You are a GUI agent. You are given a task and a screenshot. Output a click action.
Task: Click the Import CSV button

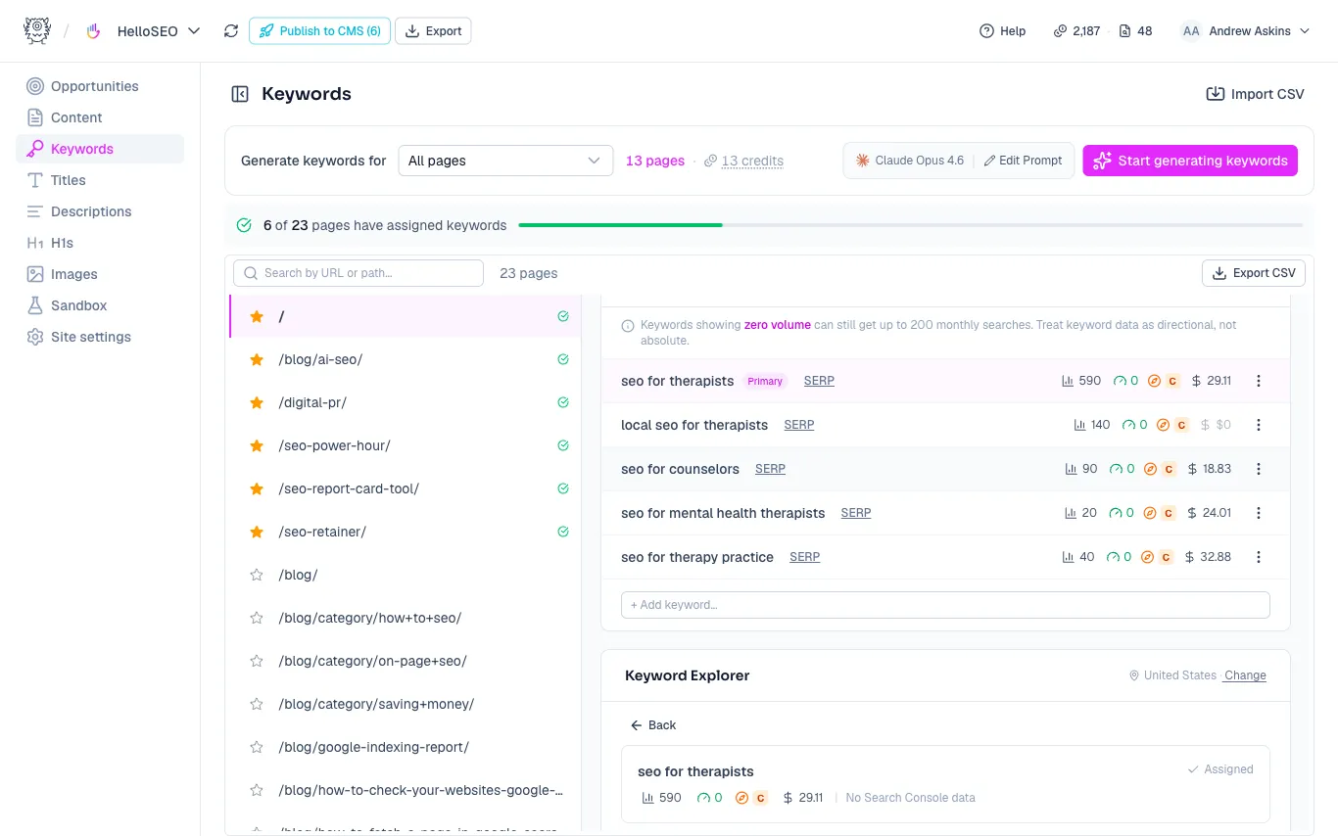click(1255, 94)
